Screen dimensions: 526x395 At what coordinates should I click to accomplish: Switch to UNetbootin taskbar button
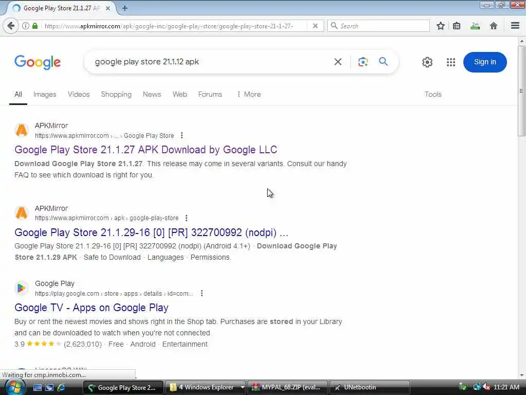point(370,387)
